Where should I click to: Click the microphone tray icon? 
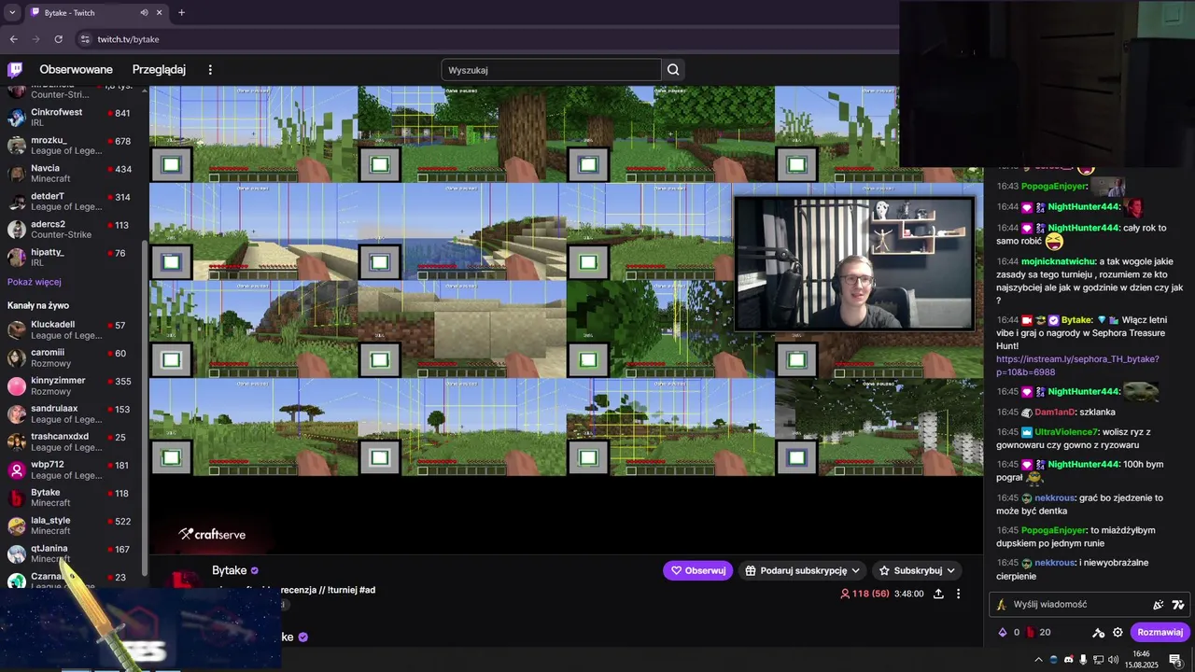1083,660
